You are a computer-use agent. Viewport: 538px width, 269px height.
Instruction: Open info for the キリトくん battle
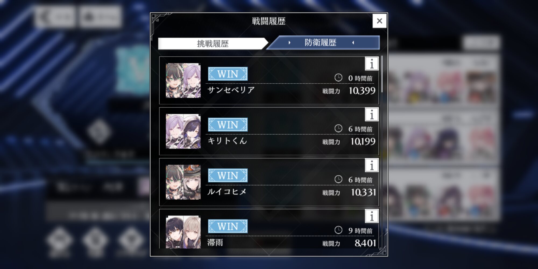pos(371,115)
